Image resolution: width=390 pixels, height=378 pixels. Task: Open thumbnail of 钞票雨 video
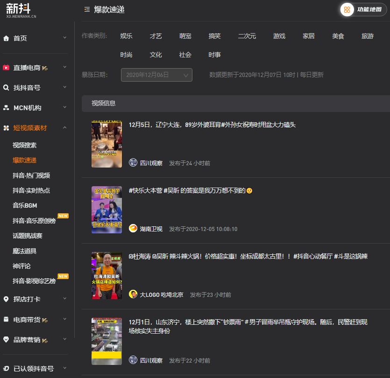click(106, 341)
